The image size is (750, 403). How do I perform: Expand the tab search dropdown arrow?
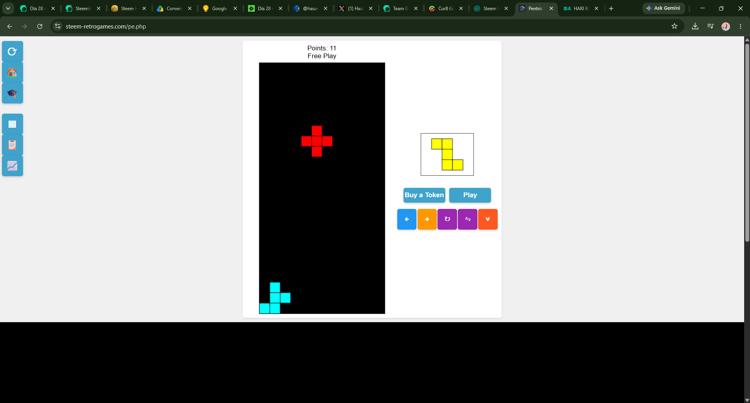click(8, 8)
